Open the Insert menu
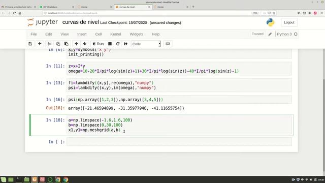Screen dimensions: 325x183 point(82,34)
